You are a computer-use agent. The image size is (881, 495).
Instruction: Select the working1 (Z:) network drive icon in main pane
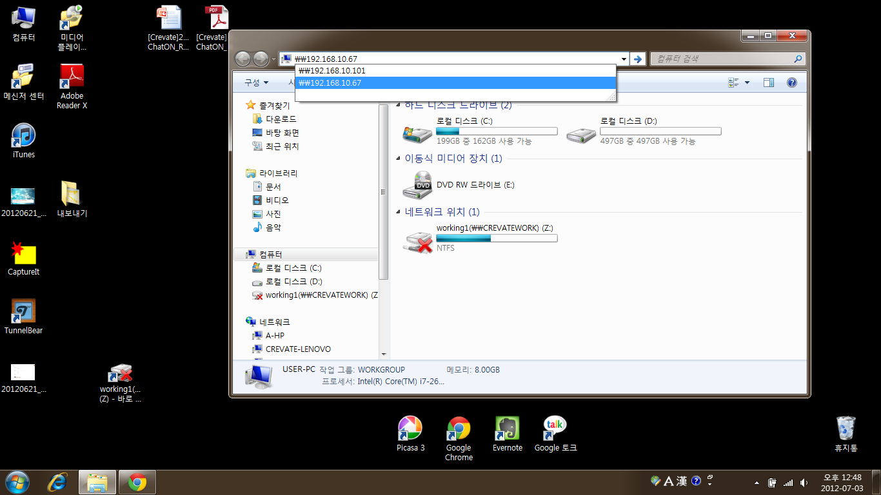click(x=418, y=241)
